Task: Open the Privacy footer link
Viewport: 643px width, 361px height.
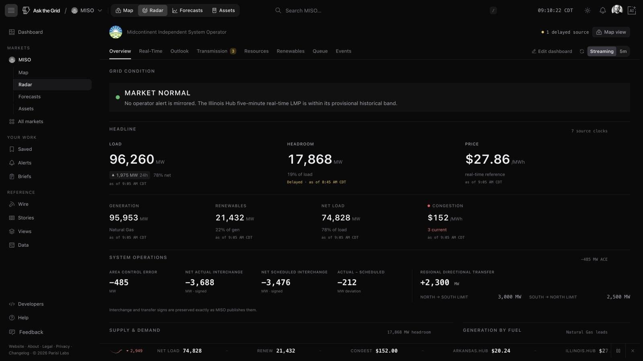Action: pyautogui.click(x=63, y=347)
